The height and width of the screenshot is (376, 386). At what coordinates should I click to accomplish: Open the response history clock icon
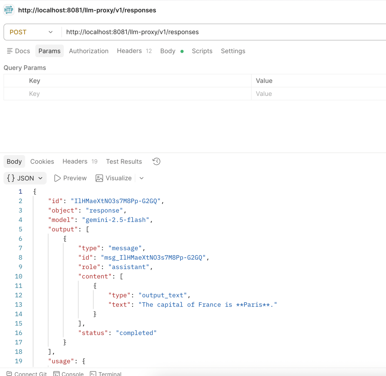pos(156,162)
